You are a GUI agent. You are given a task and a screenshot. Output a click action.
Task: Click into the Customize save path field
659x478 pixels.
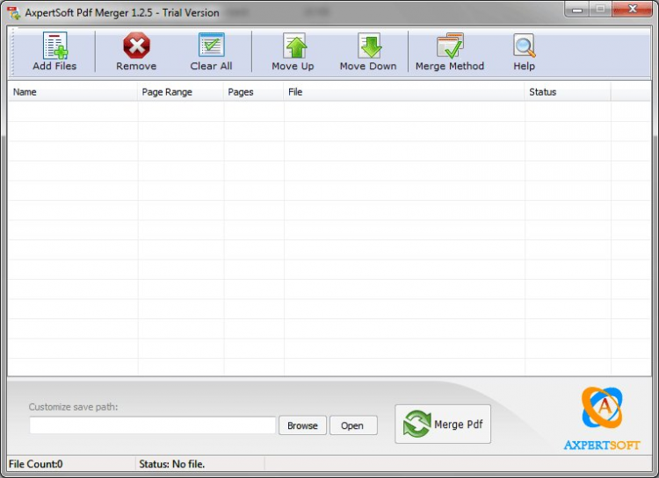[x=153, y=425]
